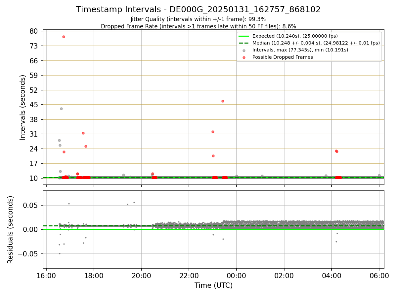Click the 52 tick label on the intervals axis
397x297 pixels.
(34, 90)
